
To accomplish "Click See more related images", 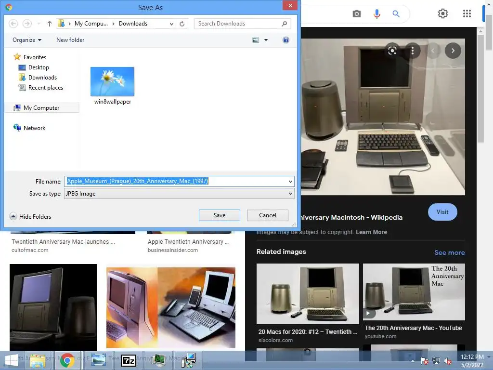I will (x=449, y=252).
